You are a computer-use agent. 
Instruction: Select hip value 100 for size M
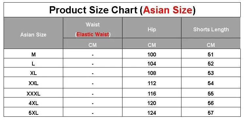pos(152,54)
